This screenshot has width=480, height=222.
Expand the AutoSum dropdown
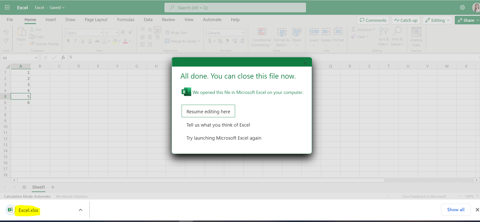(x=374, y=29)
